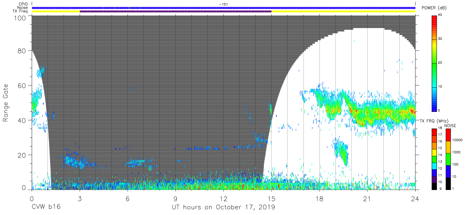
Task: Click the x-axis hour label '21'
Action: tap(367, 198)
